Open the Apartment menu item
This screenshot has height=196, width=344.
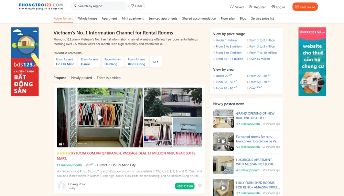coord(109,19)
